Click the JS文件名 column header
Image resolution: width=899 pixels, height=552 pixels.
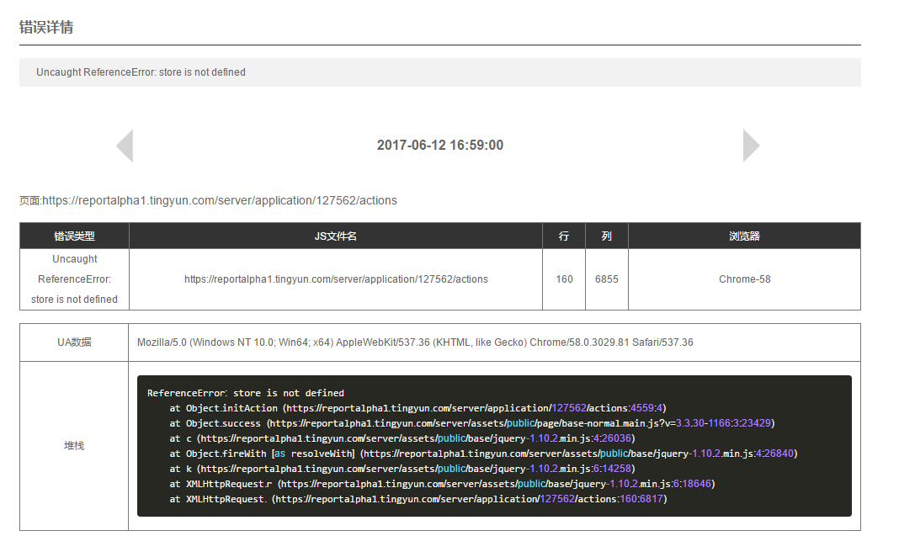pos(336,236)
